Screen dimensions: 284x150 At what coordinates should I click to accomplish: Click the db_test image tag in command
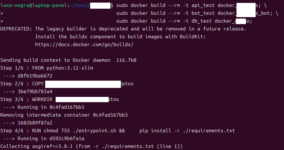pos(201,21)
